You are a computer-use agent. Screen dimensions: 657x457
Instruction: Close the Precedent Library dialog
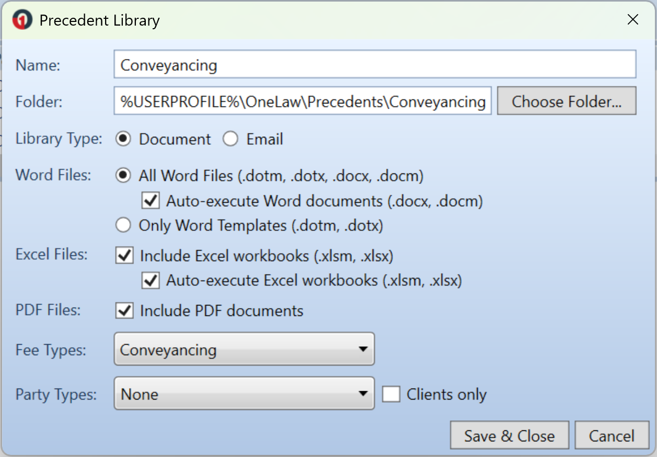(632, 20)
